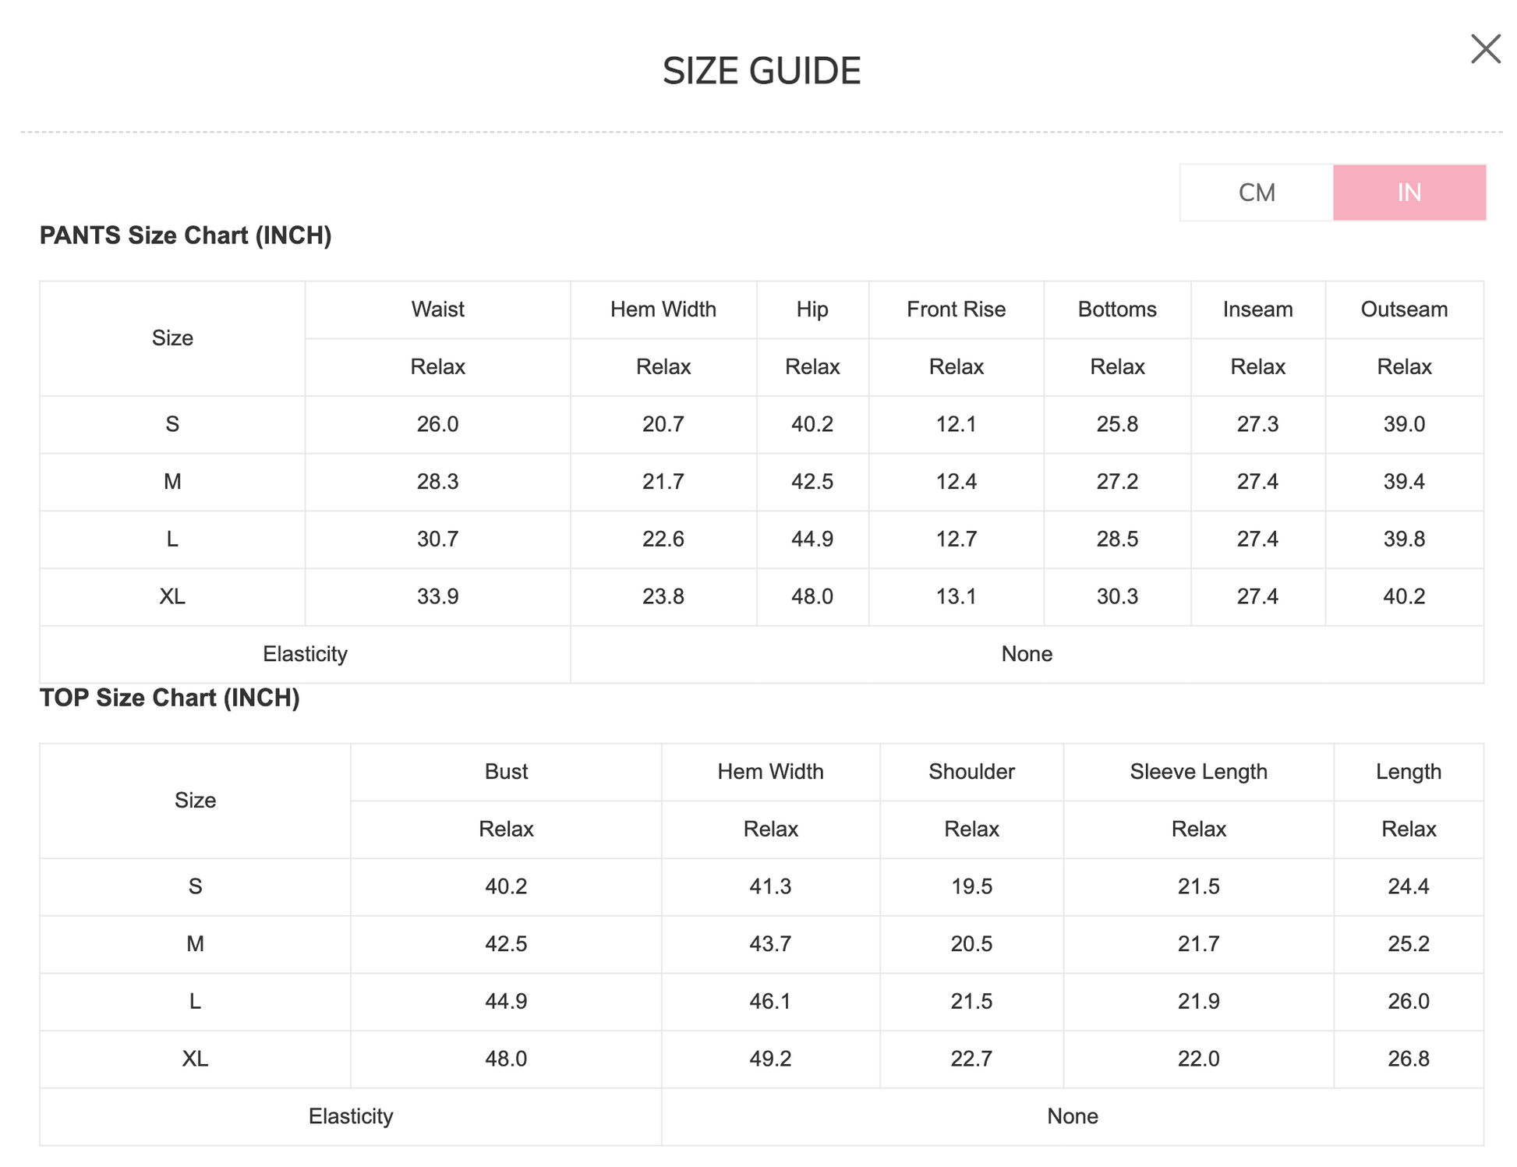Select the IN unit toggle

tap(1409, 193)
